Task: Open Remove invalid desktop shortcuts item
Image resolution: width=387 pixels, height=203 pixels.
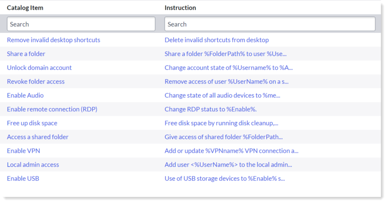Action: coord(54,40)
